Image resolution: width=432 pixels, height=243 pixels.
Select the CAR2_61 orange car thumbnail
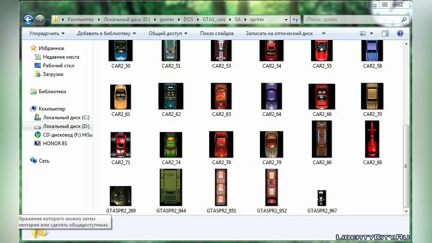(x=121, y=97)
